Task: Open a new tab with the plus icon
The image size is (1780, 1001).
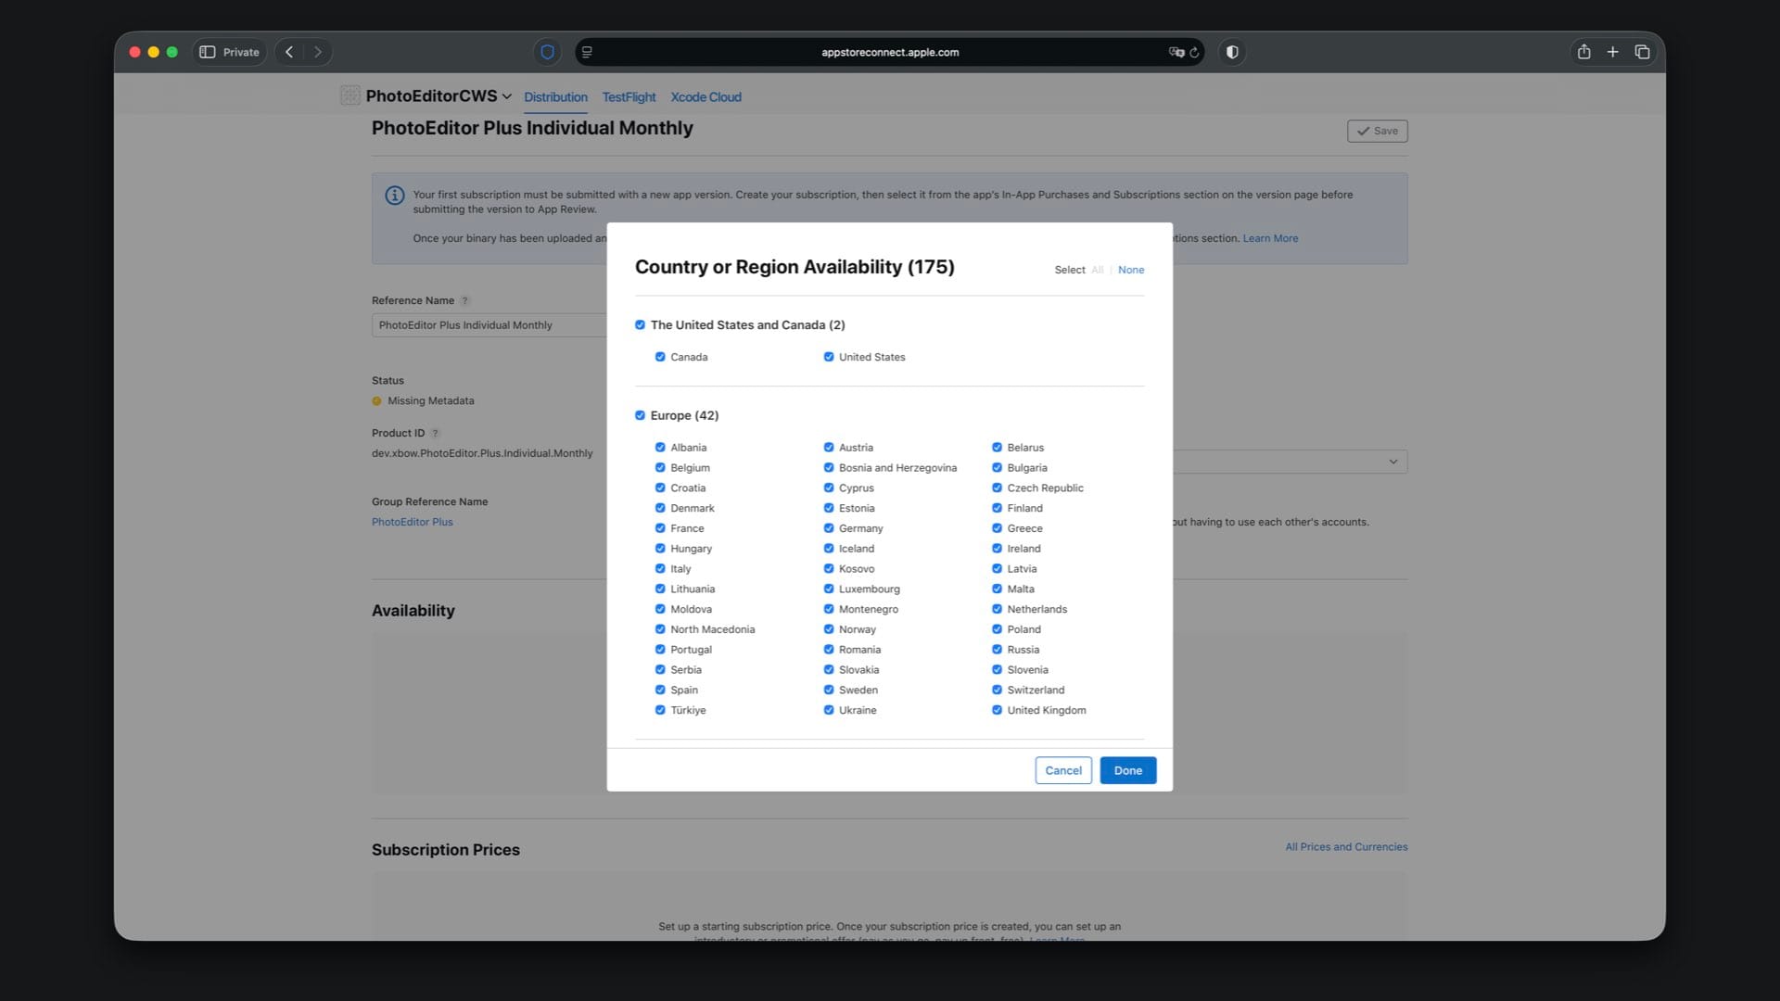Action: (1613, 52)
